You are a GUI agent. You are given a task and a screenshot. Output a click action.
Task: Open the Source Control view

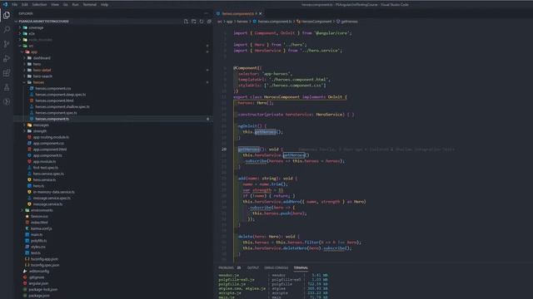7,44
